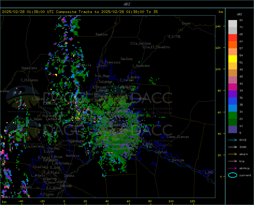
Task: Click the La_Carrera map label
Action: click(35, 146)
